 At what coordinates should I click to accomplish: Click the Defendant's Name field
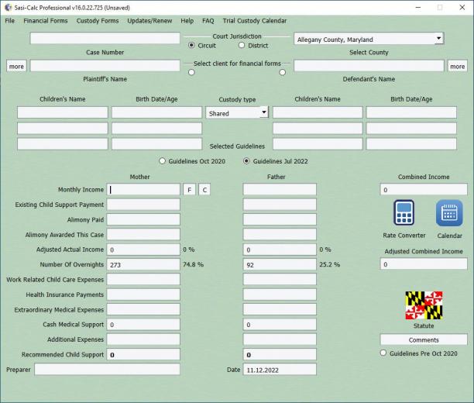pyautogui.click(x=369, y=66)
